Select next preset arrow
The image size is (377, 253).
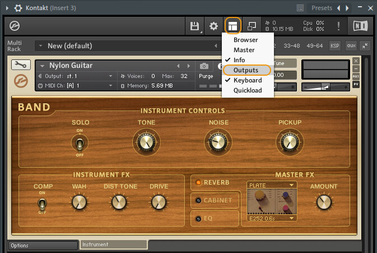tap(347, 8)
